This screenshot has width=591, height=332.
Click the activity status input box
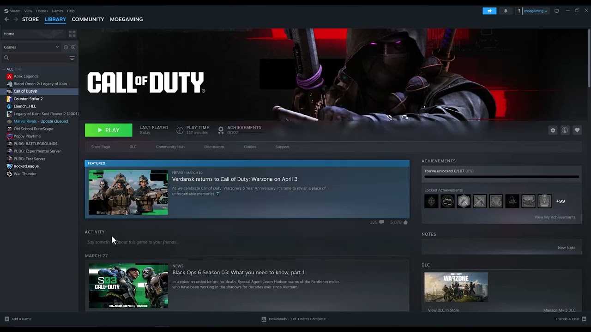pos(247,242)
